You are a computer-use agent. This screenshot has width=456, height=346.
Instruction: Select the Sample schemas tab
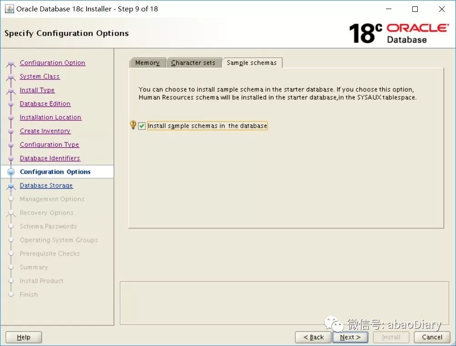coord(252,63)
